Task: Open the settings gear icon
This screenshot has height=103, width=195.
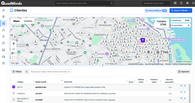Action: (187, 3)
